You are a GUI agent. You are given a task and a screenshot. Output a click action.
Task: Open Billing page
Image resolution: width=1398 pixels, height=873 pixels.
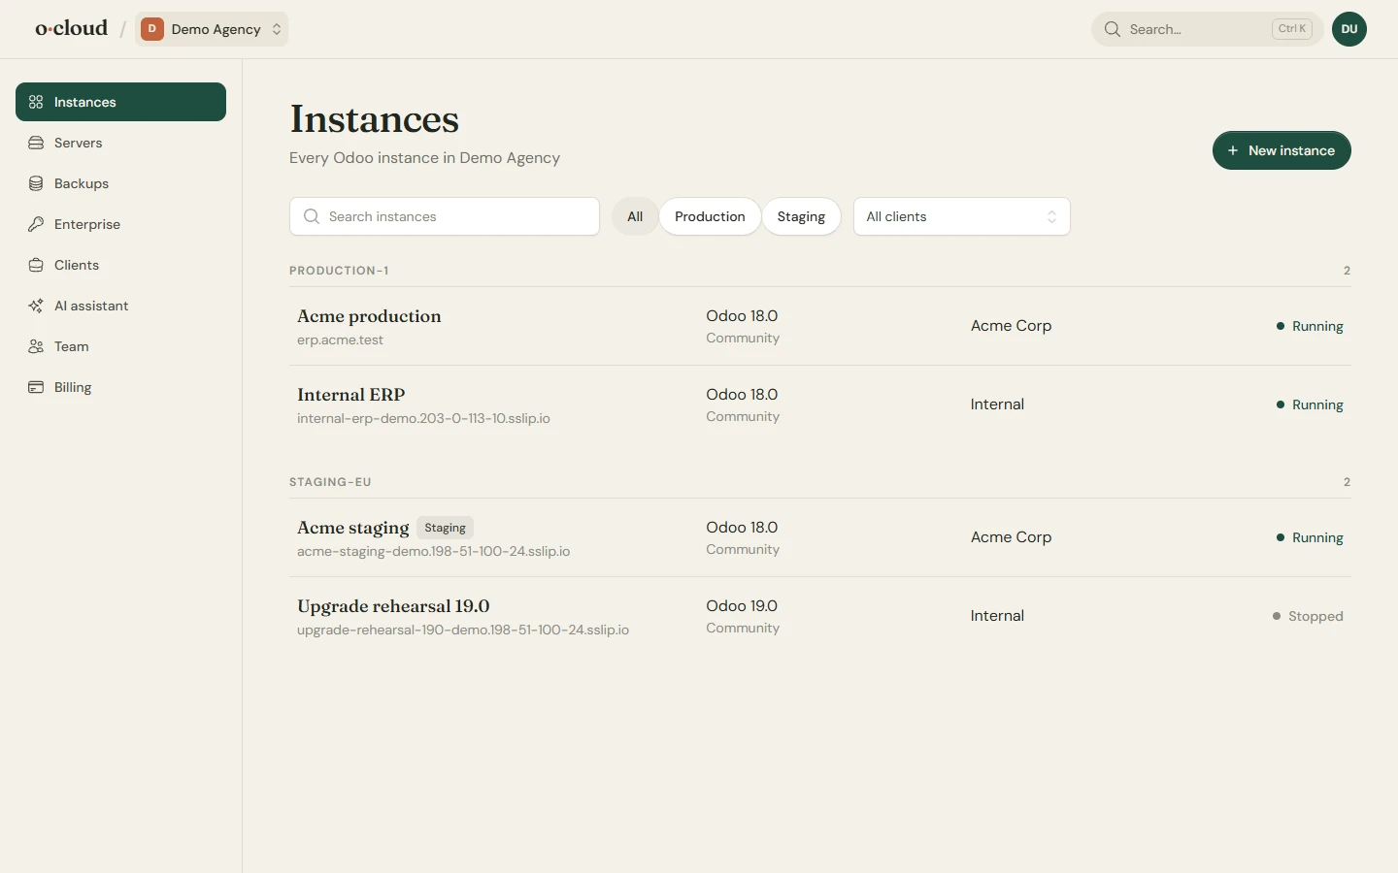[x=120, y=387]
